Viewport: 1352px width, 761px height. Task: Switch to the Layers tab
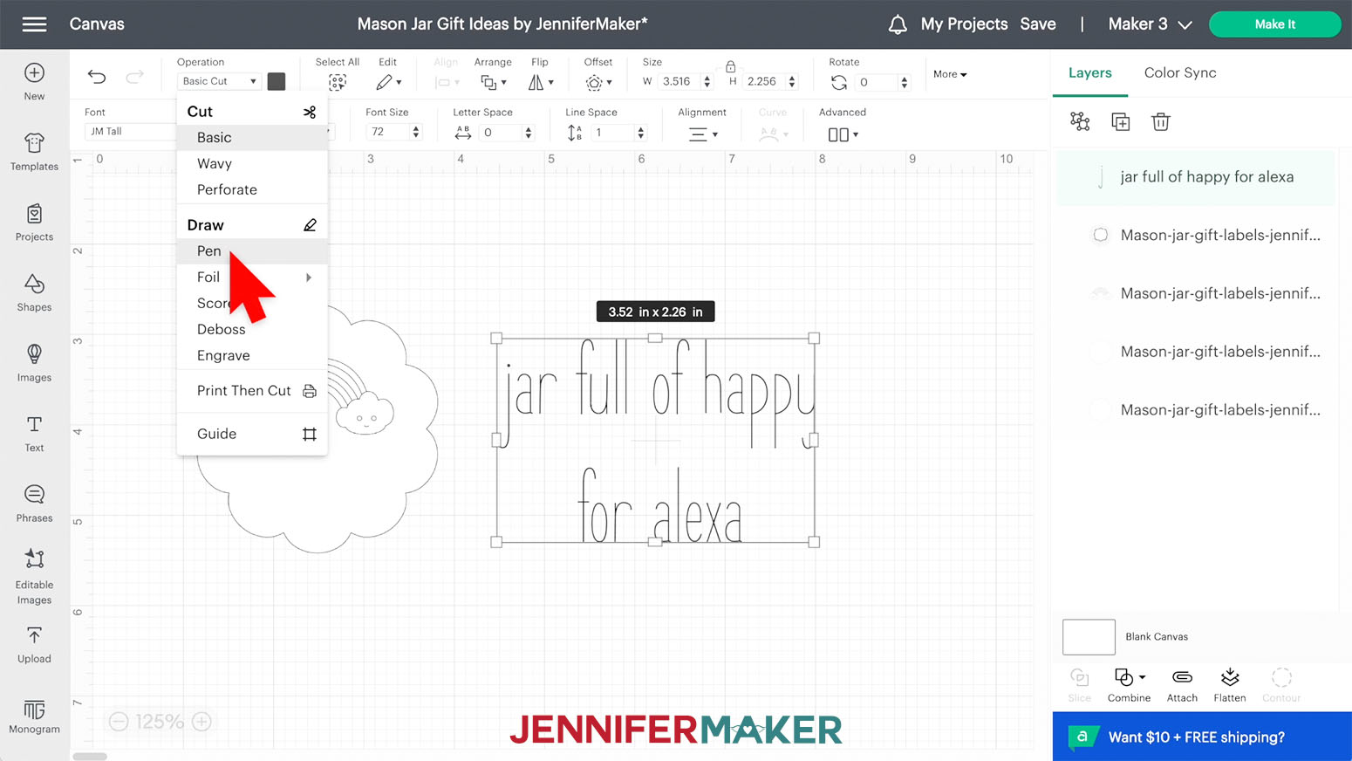(1090, 72)
